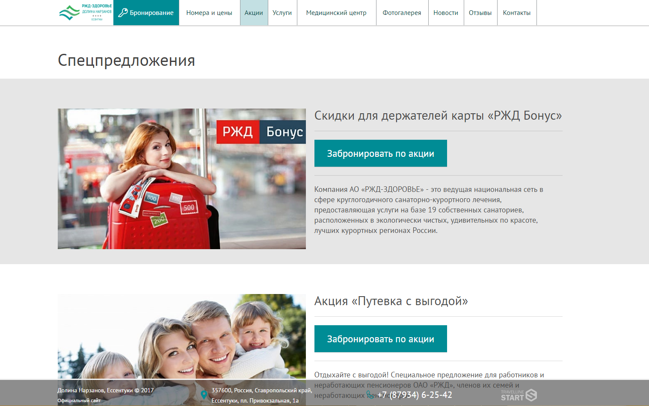
Task: Click the TravelLine Start logo in the footer
Action: (519, 395)
